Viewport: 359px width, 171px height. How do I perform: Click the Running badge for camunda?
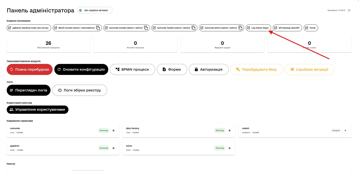point(104,130)
